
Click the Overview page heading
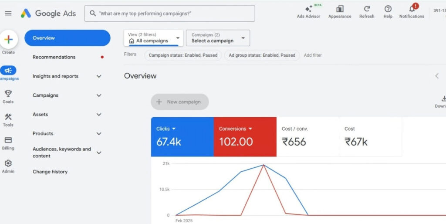pyautogui.click(x=140, y=76)
